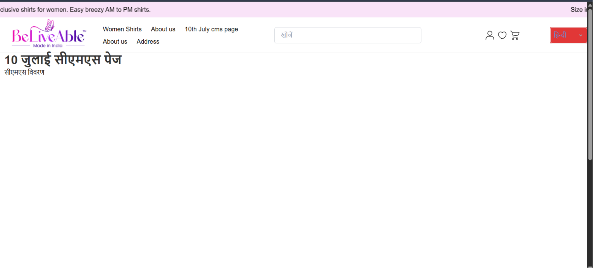593x268 pixels.
Task: Click the 10 जुलाई सीएमएस पेज heading
Action: [63, 60]
